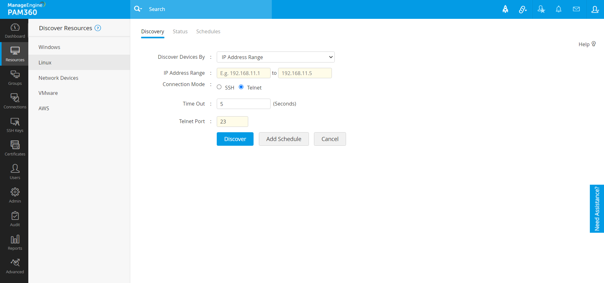
Task: Select Linux in Discover Resources list
Action: point(79,63)
